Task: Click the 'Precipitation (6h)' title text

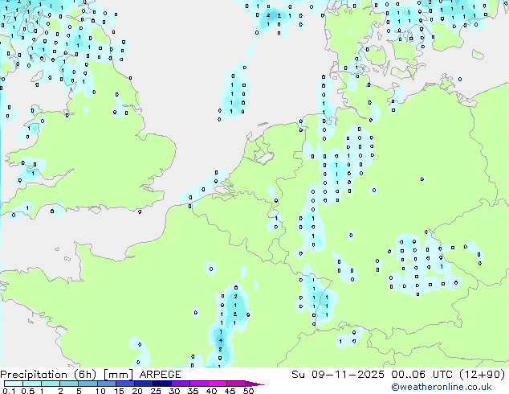Action: [x=48, y=375]
